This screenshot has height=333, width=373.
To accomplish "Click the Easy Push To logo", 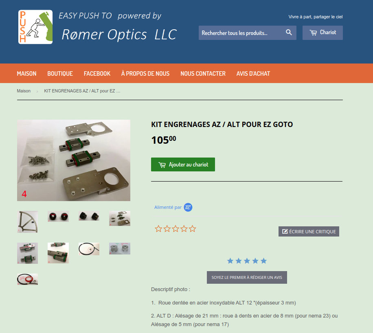I will point(35,27).
